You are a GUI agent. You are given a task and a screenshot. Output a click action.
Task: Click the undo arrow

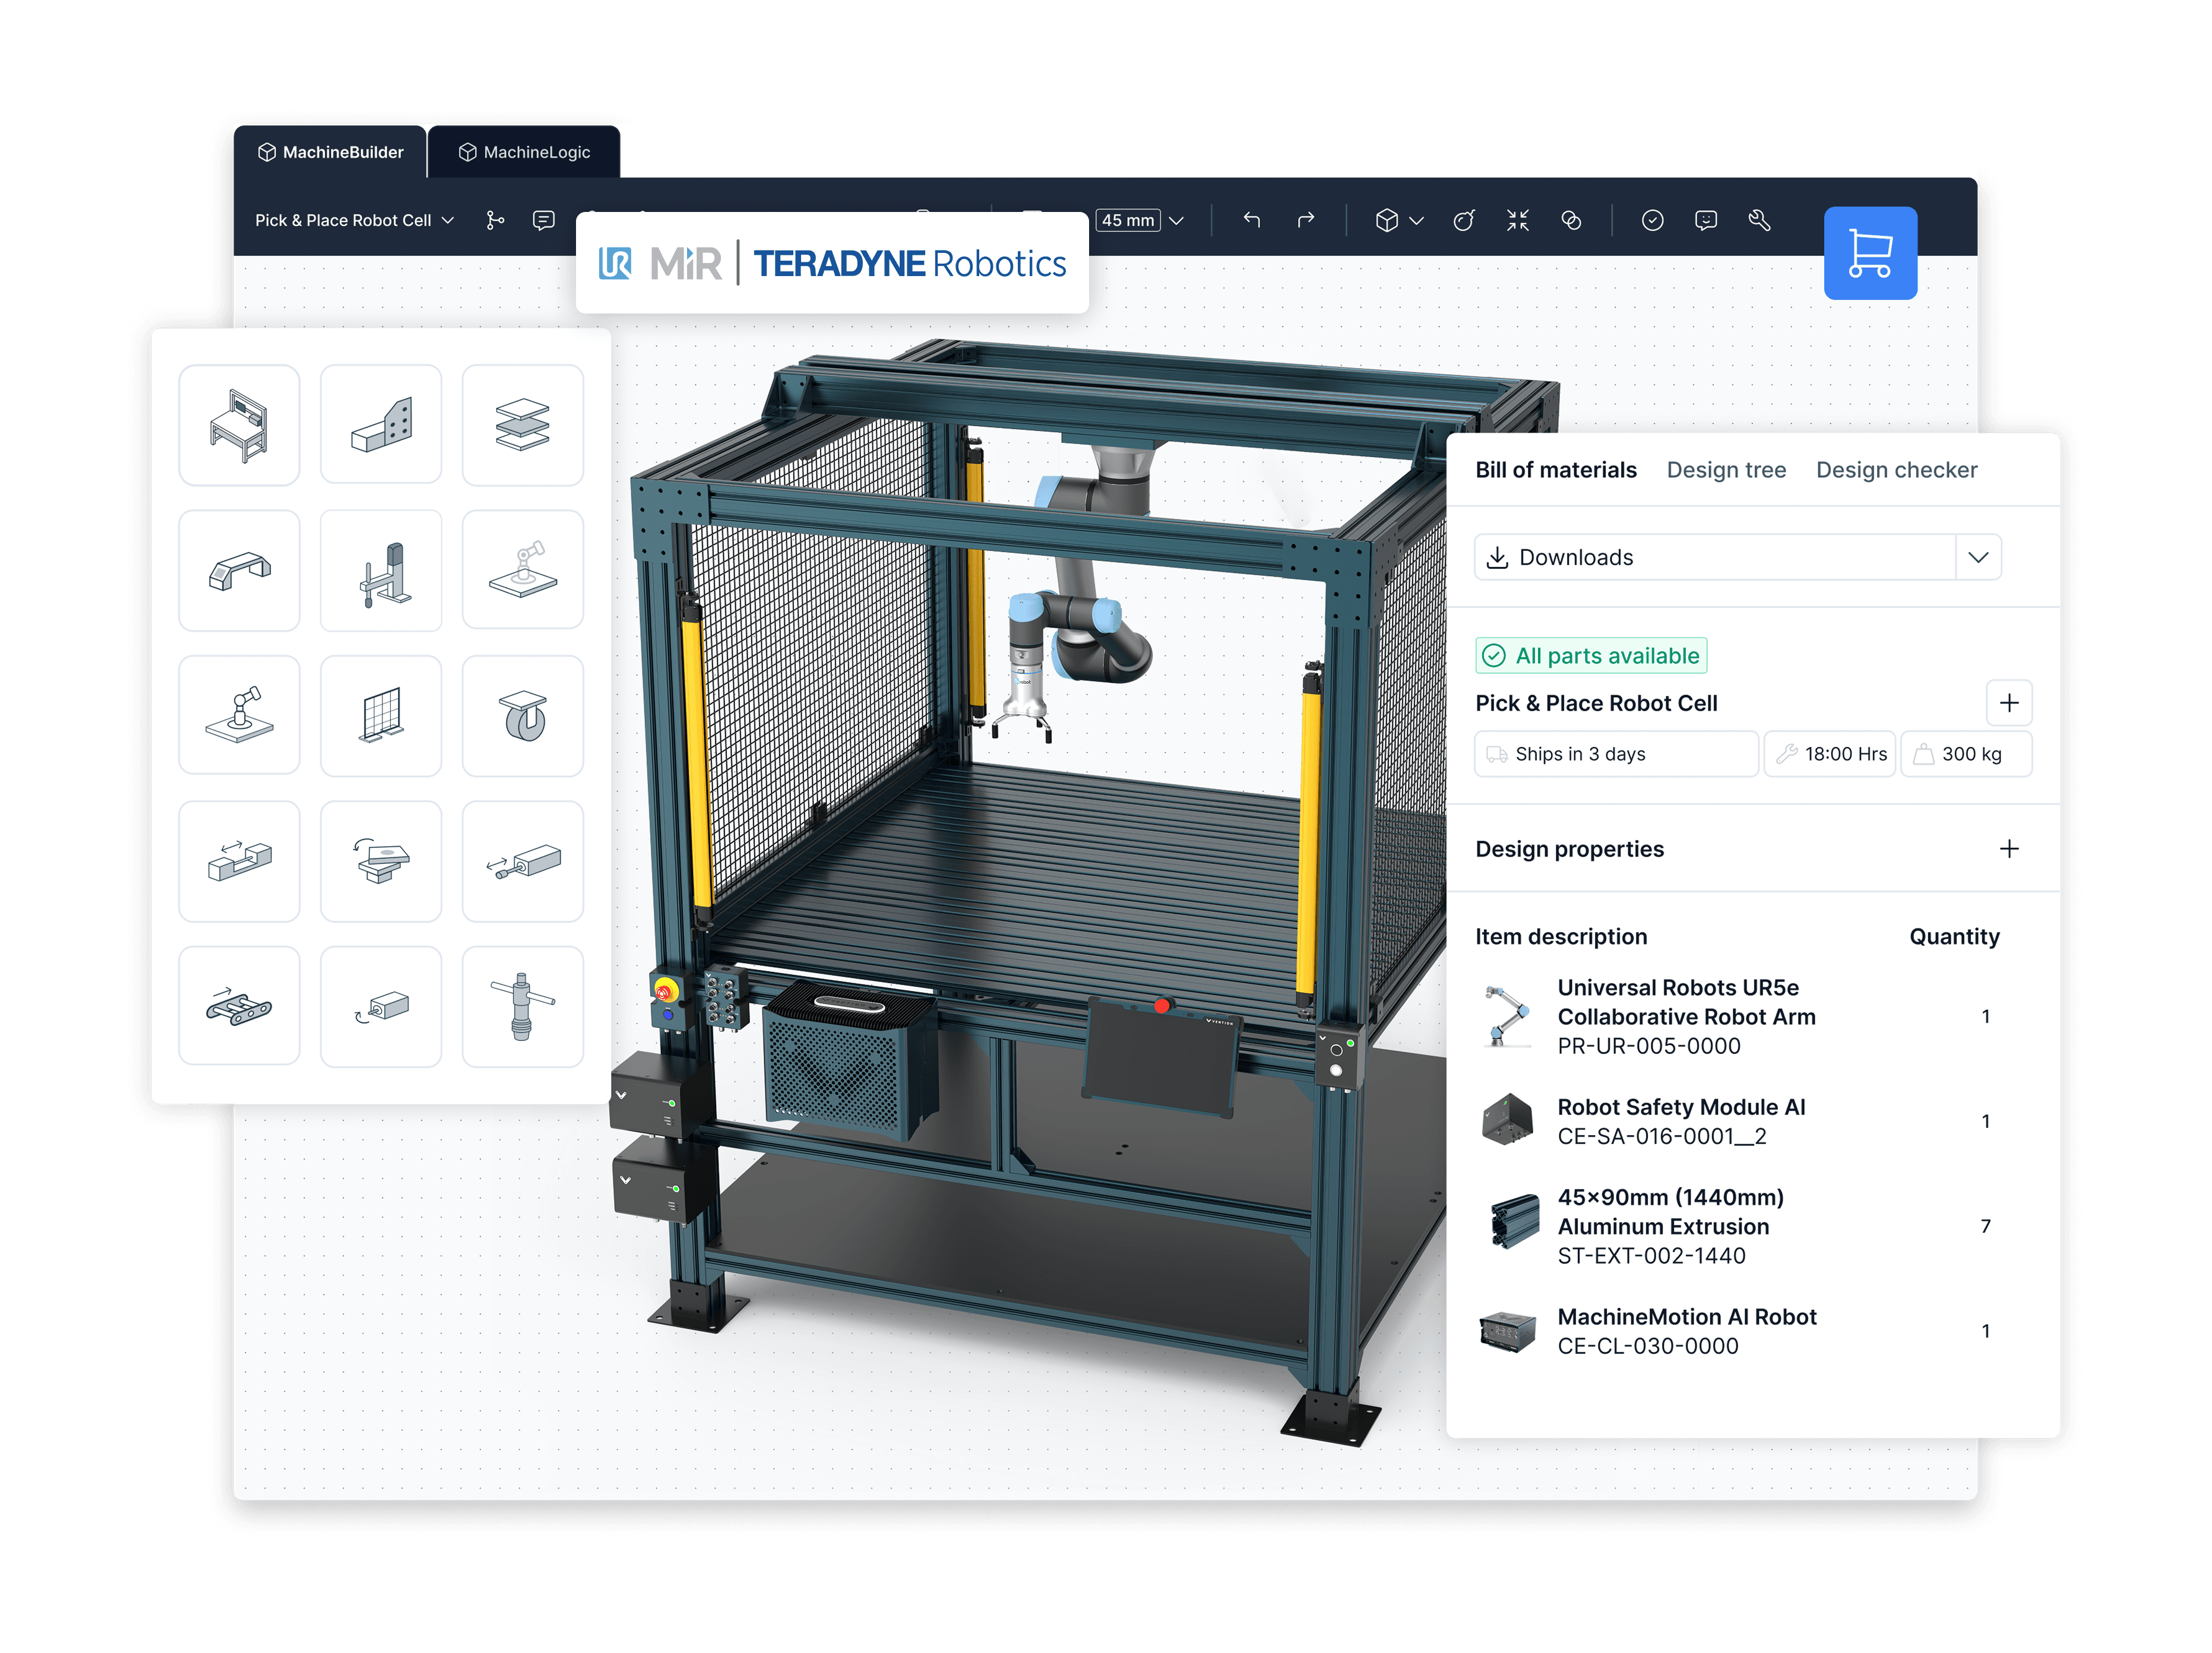point(1252,220)
